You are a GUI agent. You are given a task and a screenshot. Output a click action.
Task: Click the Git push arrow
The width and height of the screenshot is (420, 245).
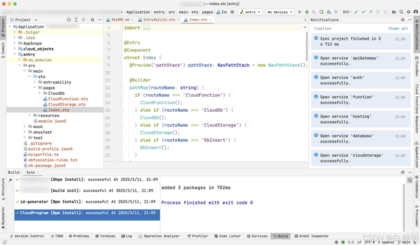tap(370, 12)
